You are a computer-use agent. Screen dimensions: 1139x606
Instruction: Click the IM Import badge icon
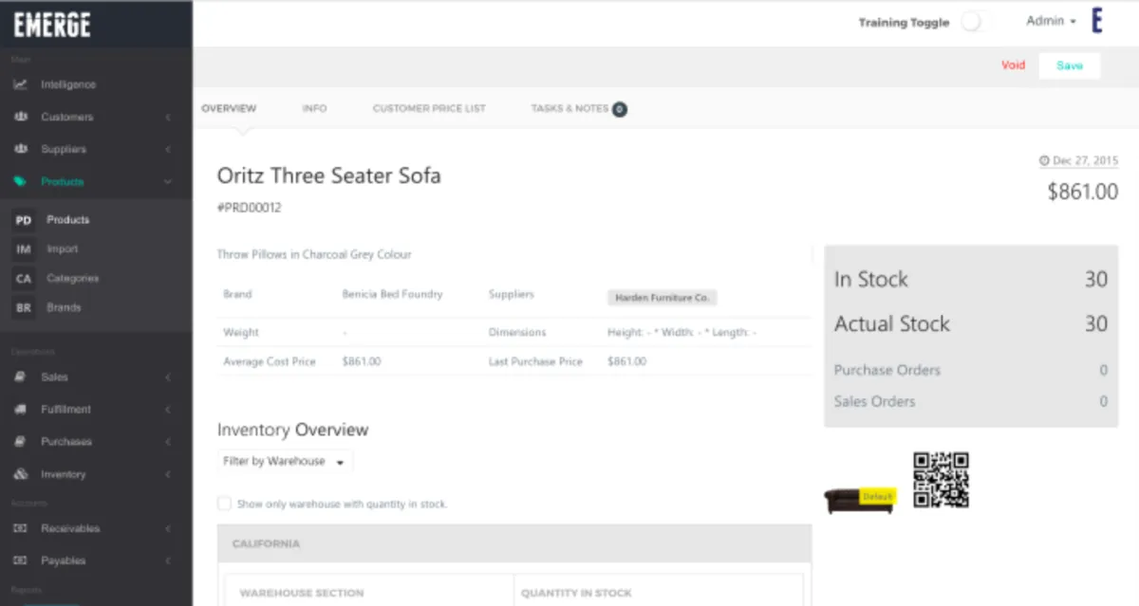[24, 249]
